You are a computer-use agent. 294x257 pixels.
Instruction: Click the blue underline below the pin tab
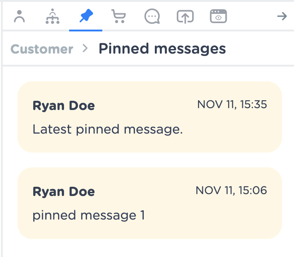coord(86,30)
